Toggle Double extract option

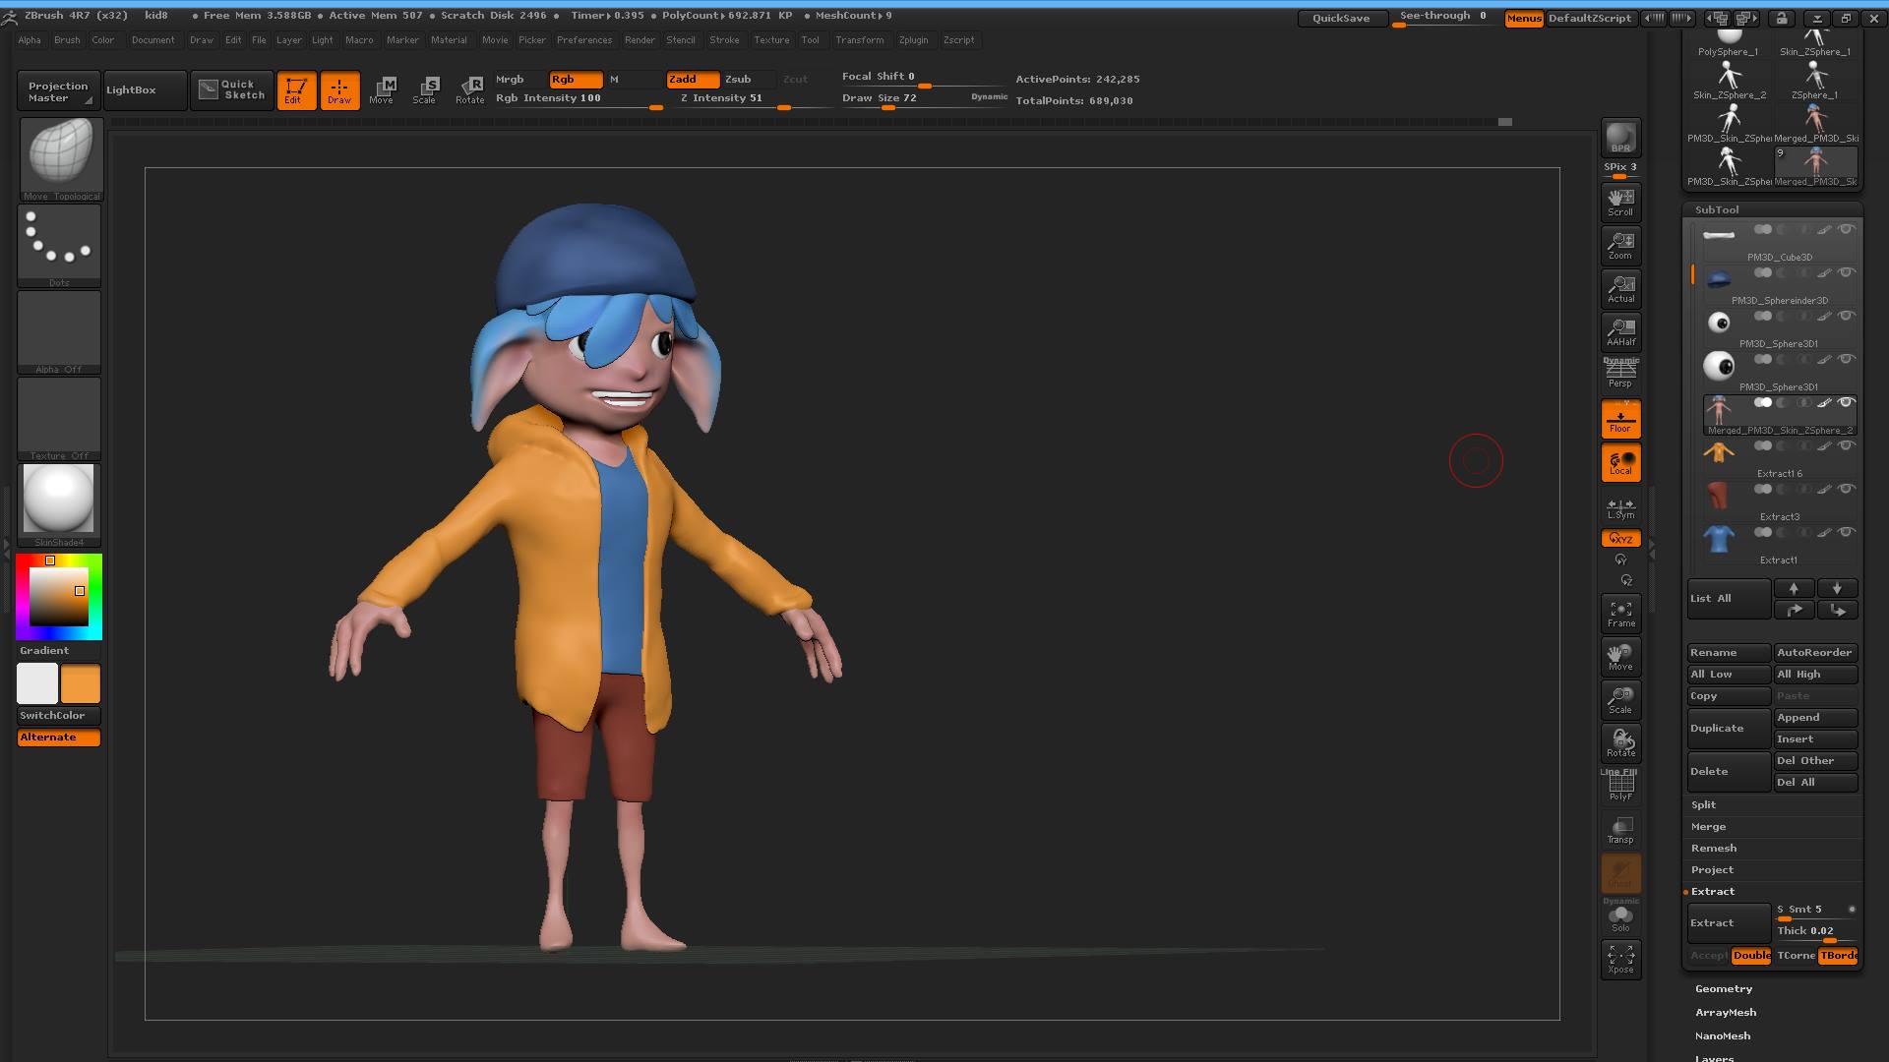1751,956
